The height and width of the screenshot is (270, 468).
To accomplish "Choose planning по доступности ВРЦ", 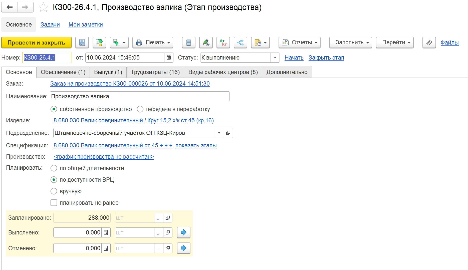I will (54, 180).
